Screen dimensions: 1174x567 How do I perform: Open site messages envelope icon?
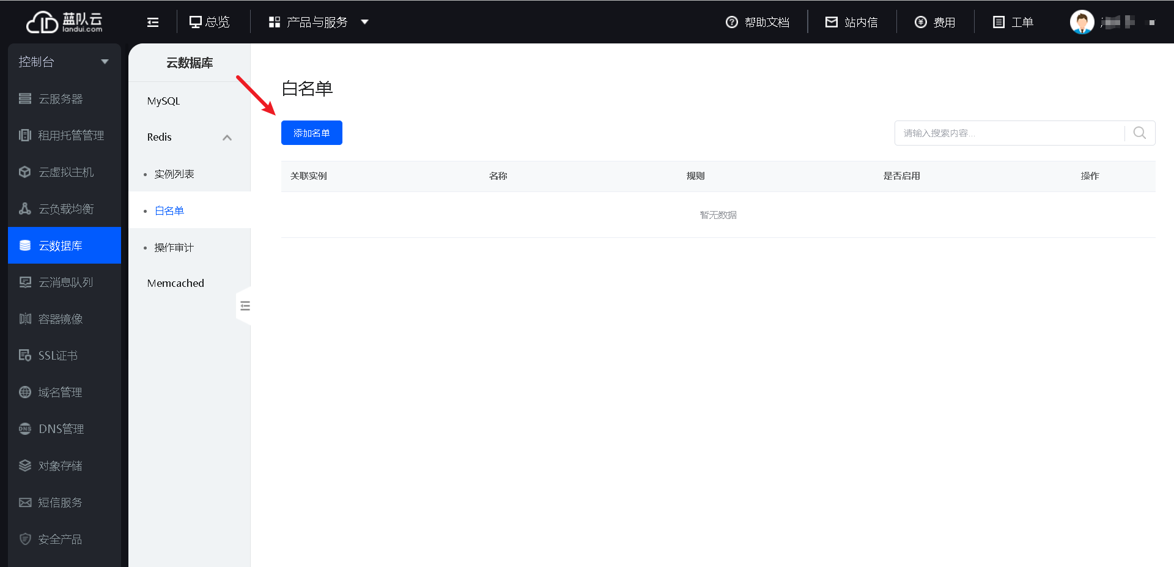point(832,23)
